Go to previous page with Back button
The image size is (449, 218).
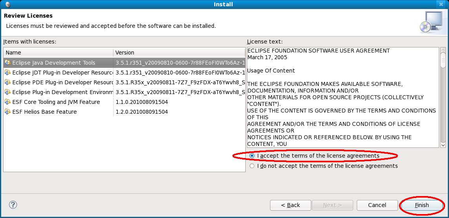(290, 205)
